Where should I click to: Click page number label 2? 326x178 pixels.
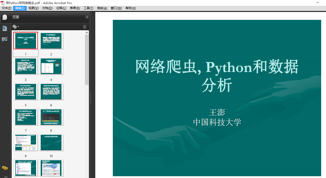pyautogui.click(x=51, y=54)
